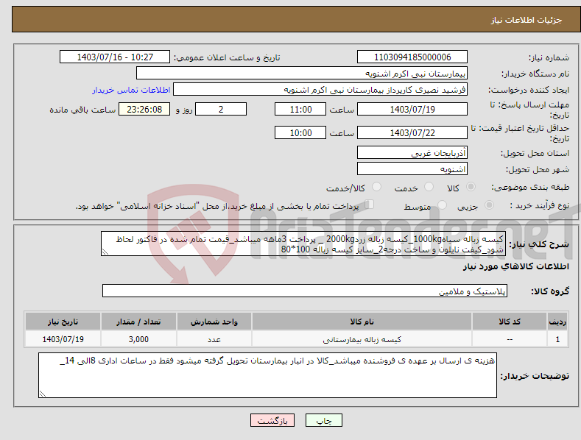Click the remaining days field showing 2
Viewport: 581px width, 440px height.
(221, 109)
